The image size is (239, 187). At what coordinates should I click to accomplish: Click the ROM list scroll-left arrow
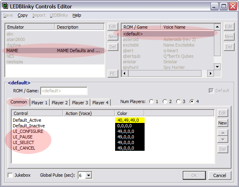point(125,73)
